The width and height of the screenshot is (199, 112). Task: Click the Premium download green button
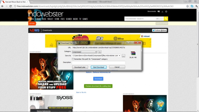tap(98, 86)
